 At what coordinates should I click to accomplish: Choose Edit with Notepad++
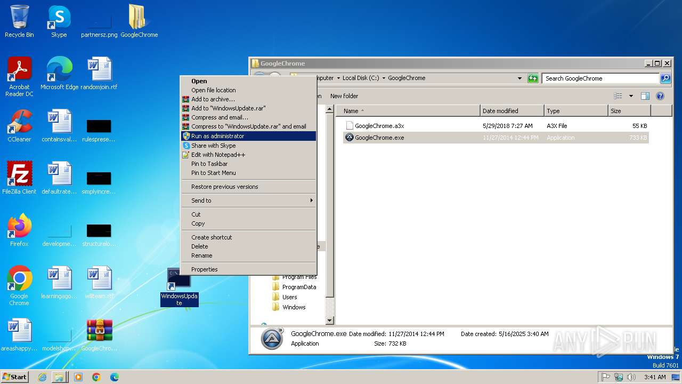pyautogui.click(x=248, y=155)
